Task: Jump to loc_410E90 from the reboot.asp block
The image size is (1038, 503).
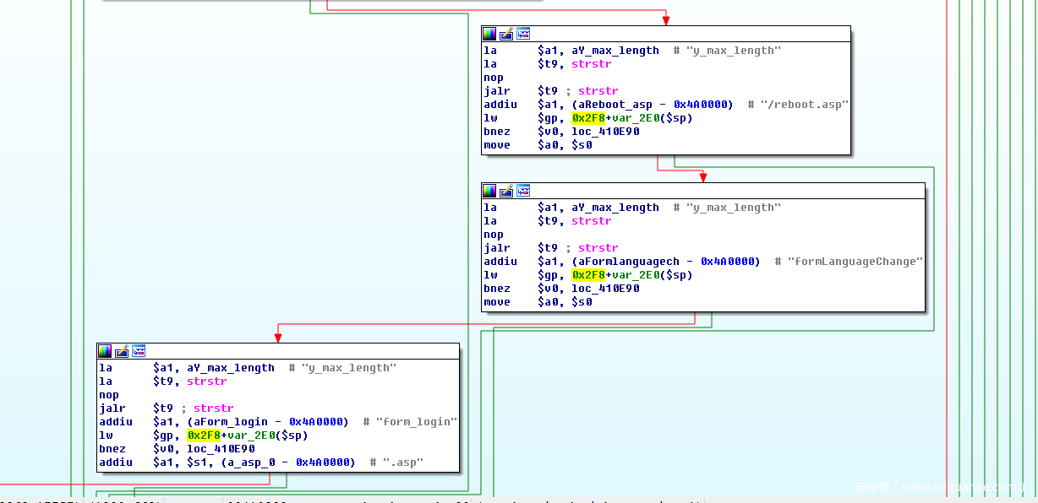Action: click(605, 132)
